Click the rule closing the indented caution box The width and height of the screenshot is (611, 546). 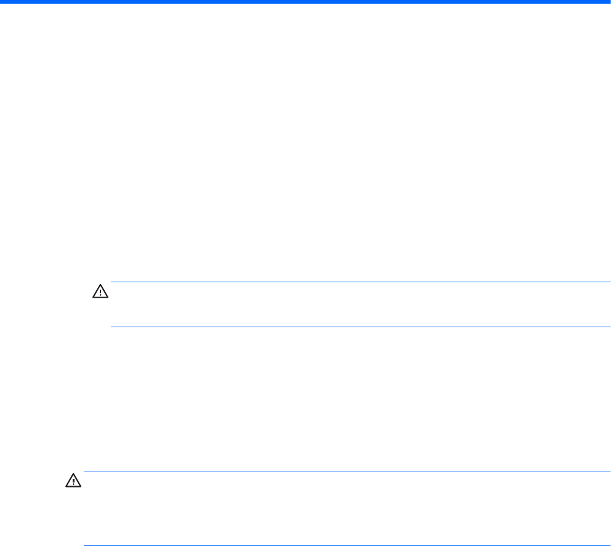click(357, 327)
